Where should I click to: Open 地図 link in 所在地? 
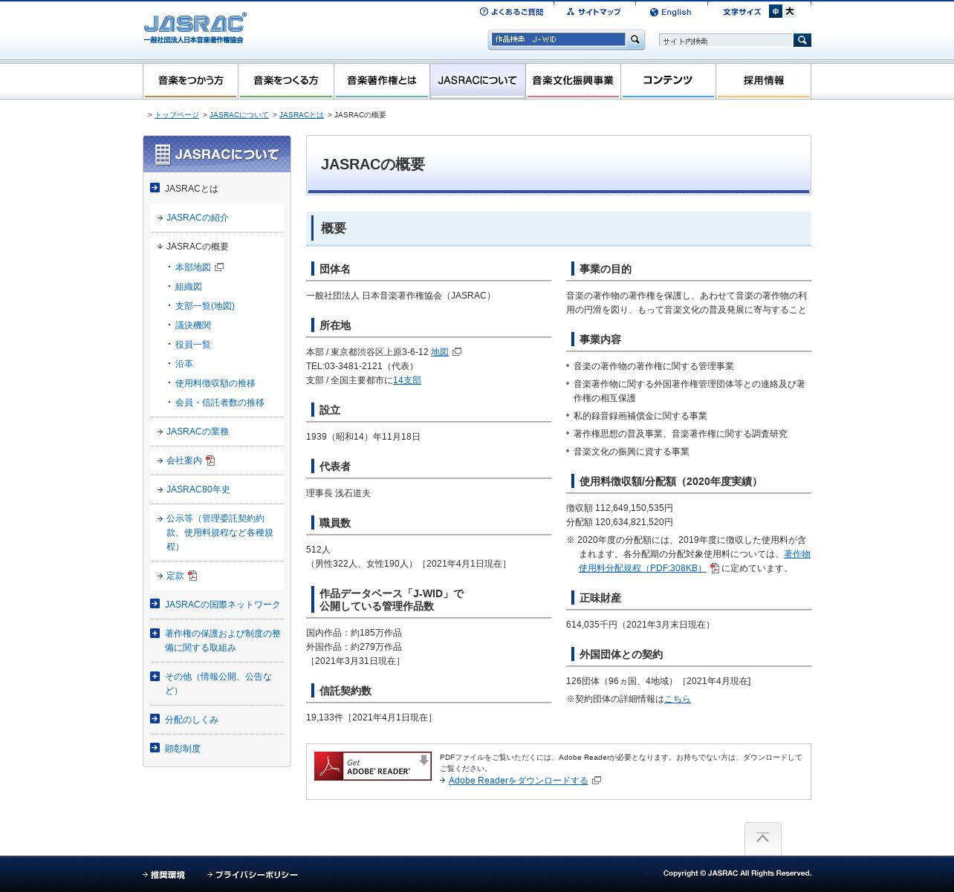pos(440,352)
